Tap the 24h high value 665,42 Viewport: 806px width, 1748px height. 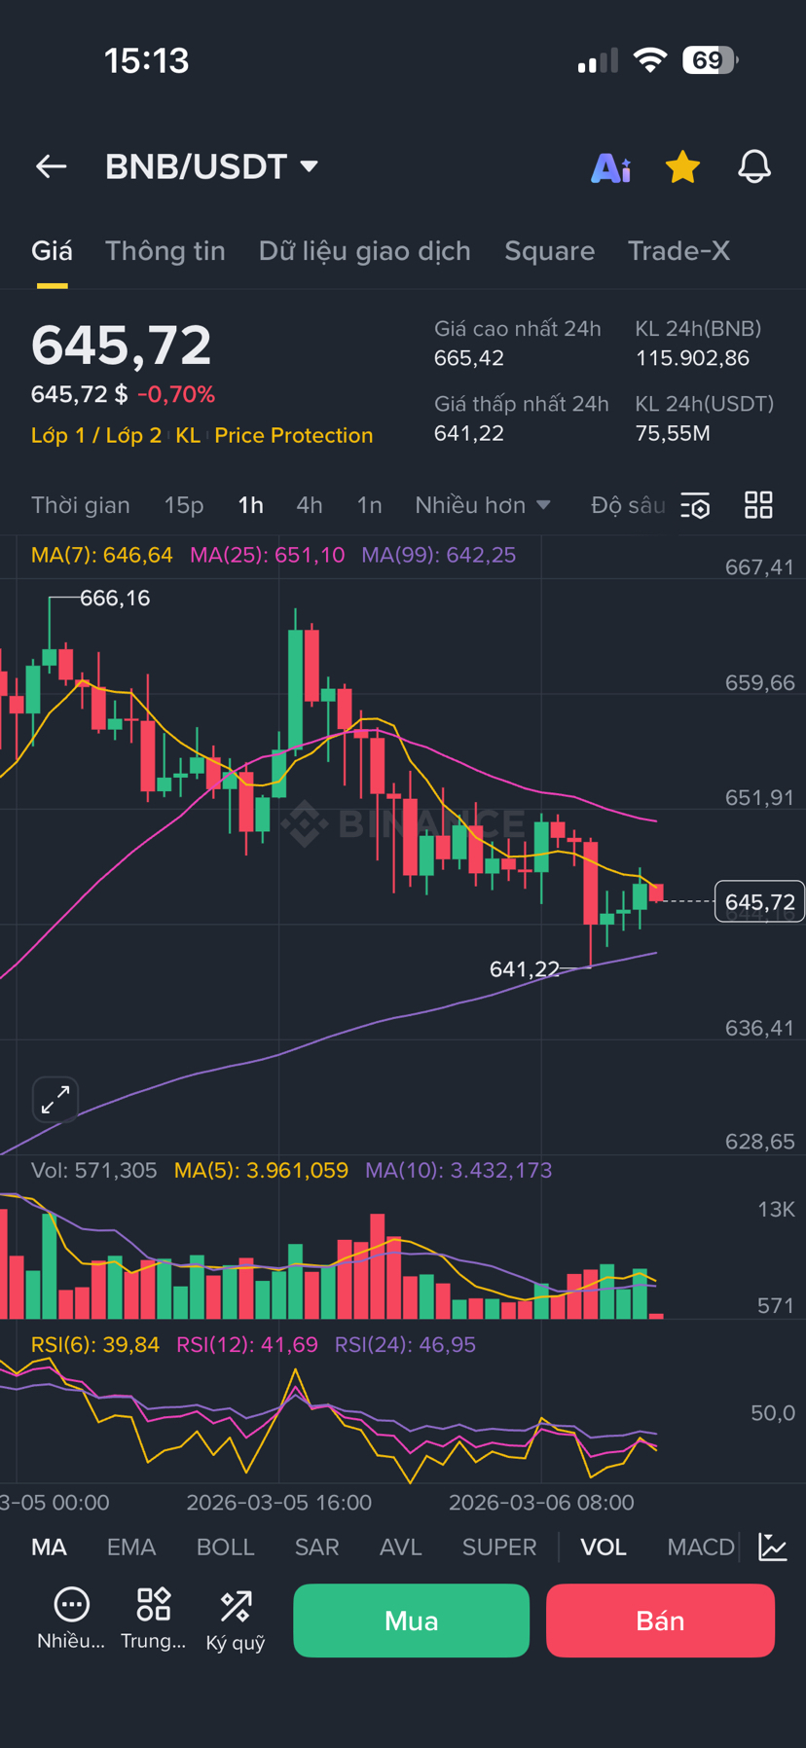469,358
